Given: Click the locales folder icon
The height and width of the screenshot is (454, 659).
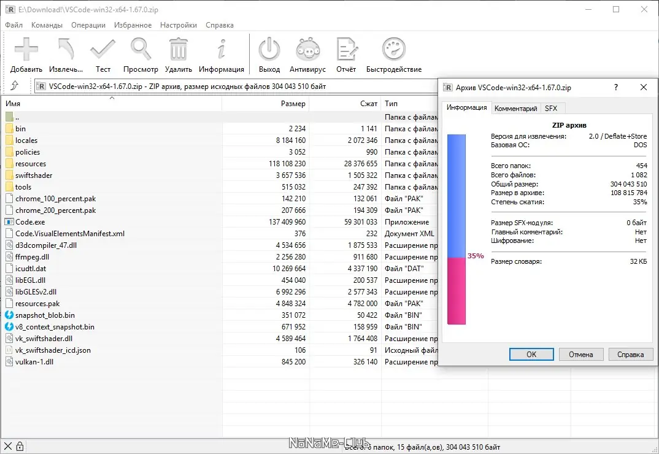Looking at the screenshot, I should [x=10, y=140].
